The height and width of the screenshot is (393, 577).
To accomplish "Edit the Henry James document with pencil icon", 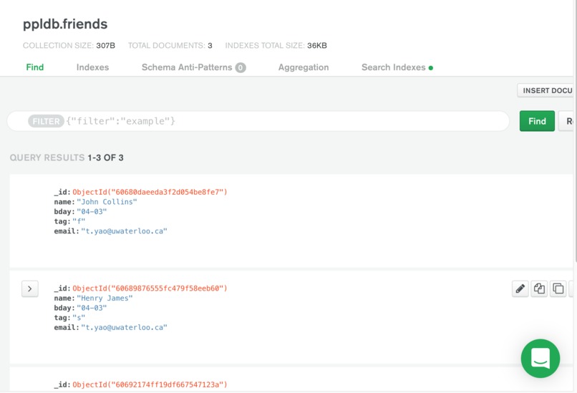I will tap(520, 288).
